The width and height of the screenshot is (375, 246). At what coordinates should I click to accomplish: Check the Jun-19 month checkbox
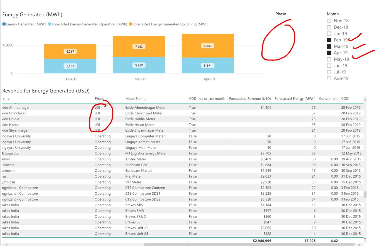click(329, 66)
